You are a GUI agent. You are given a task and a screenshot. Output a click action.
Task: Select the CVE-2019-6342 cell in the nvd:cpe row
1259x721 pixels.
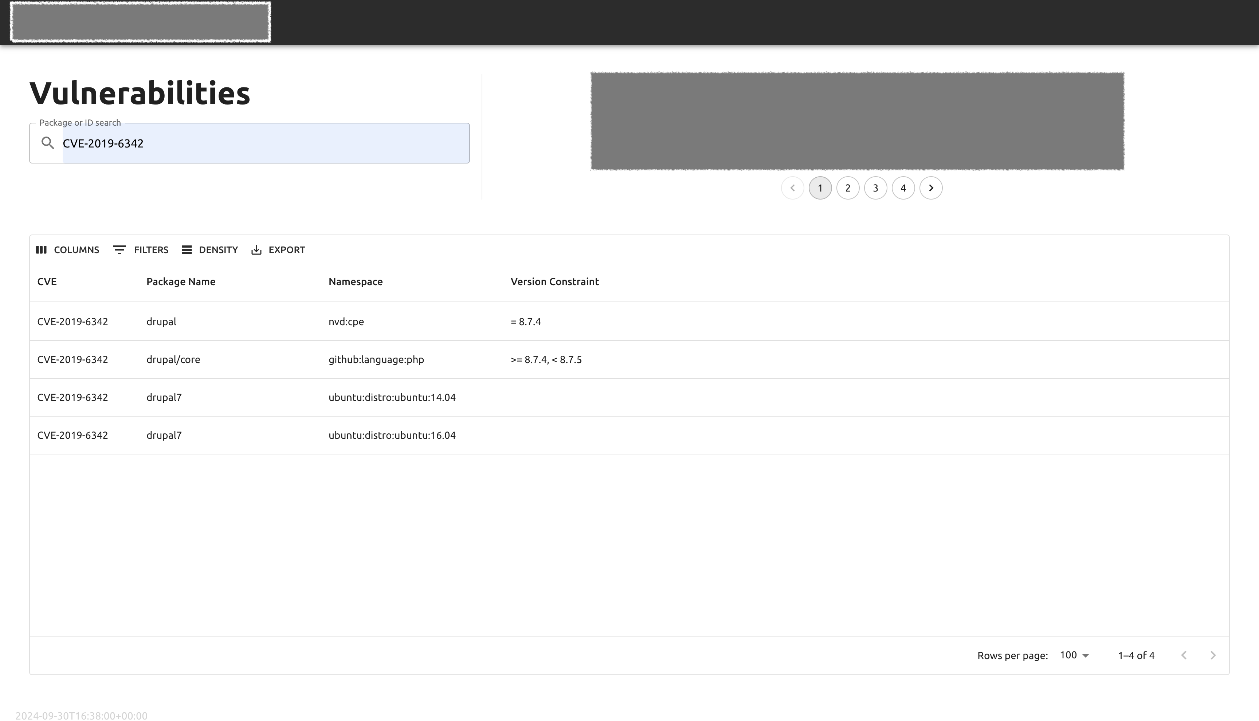point(73,322)
